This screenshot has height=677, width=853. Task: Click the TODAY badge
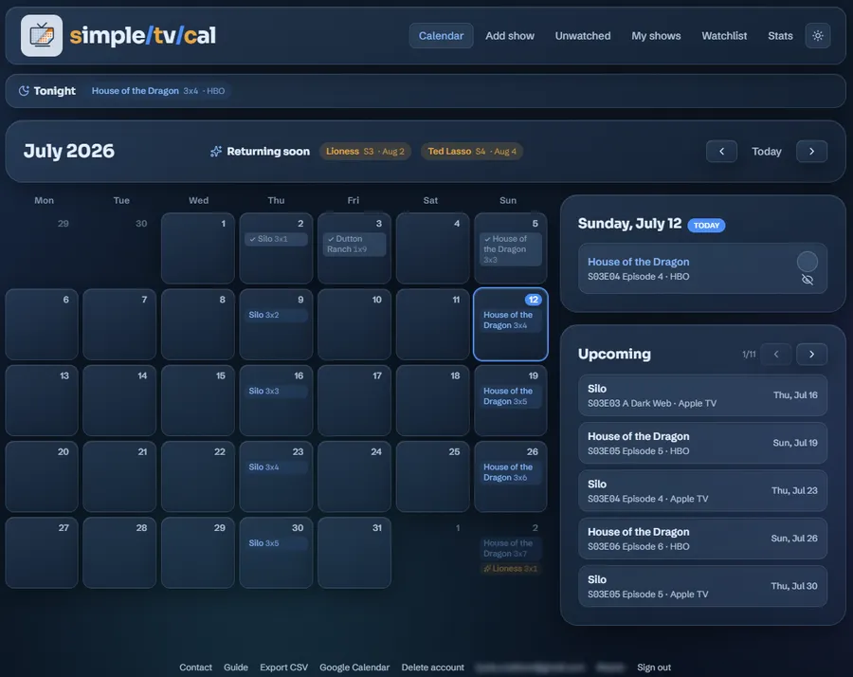[706, 226]
